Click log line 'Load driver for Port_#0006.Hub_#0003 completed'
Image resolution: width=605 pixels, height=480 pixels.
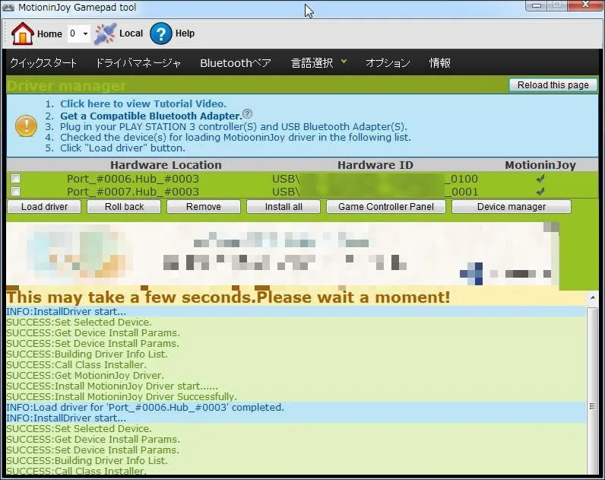point(145,408)
